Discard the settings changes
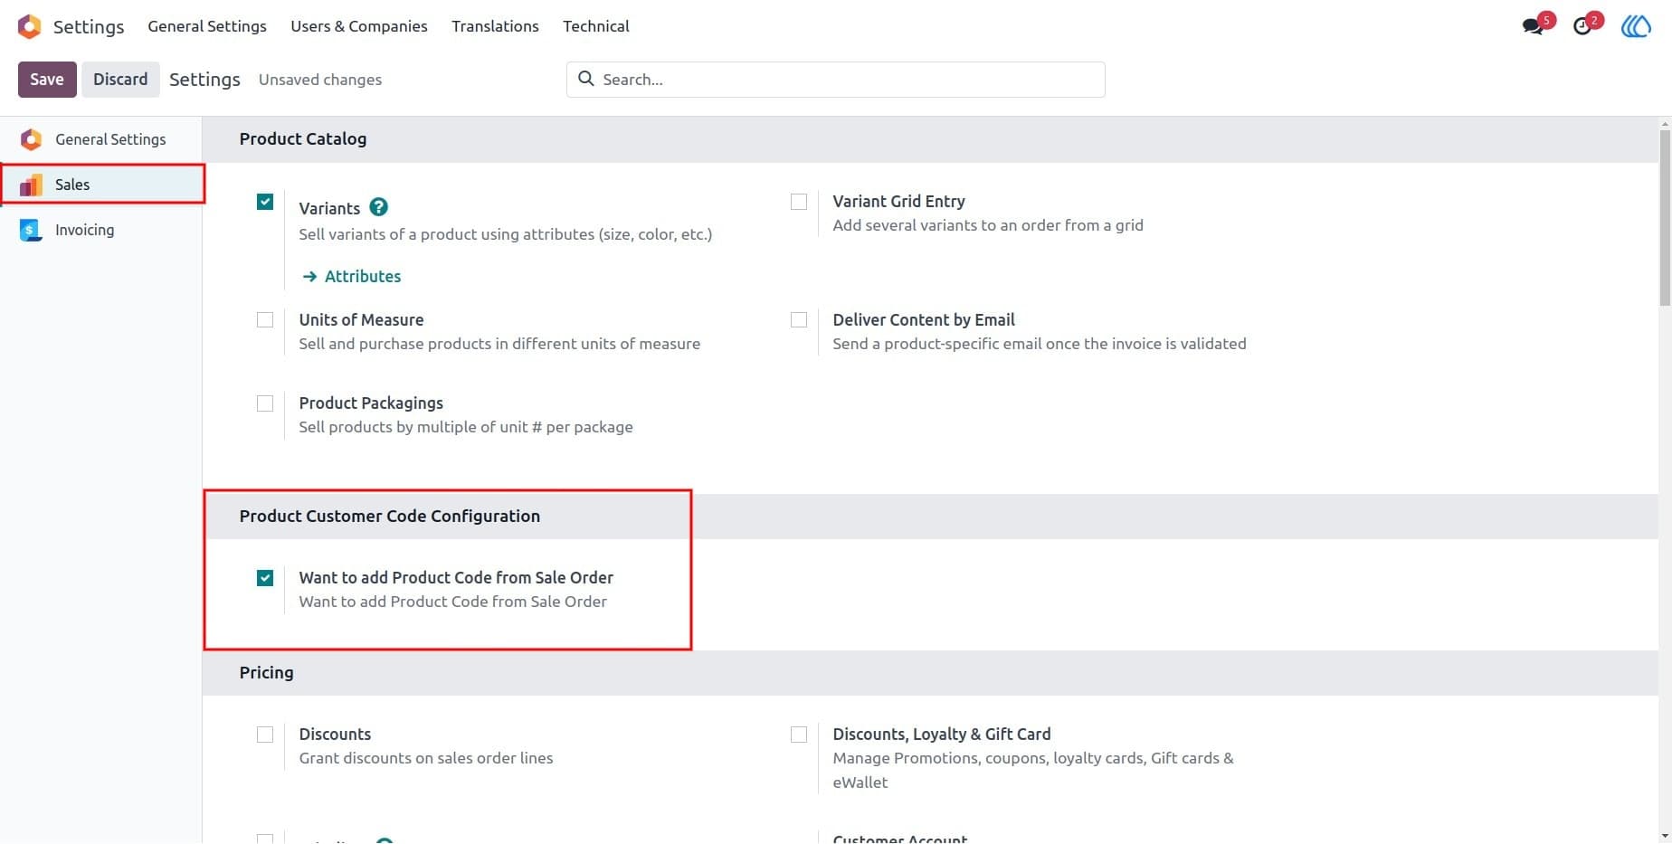The width and height of the screenshot is (1672, 844). tap(120, 80)
